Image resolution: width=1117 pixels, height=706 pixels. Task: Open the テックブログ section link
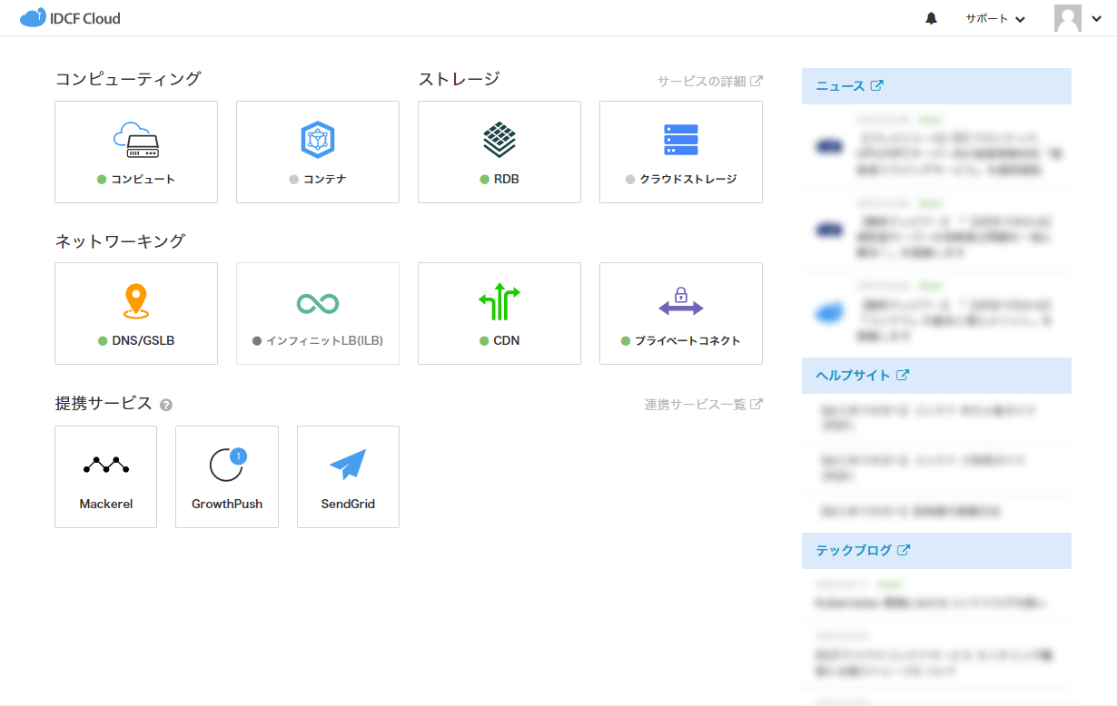(x=859, y=550)
